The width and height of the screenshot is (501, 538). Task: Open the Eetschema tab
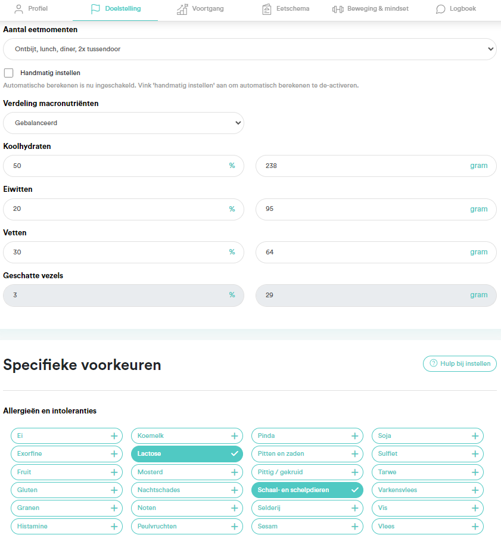286,9
